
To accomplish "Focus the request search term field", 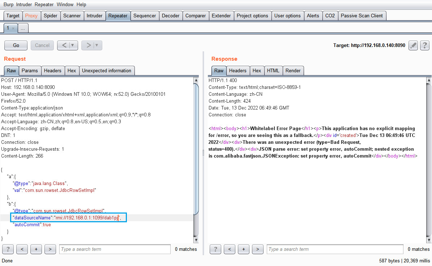I will [x=115, y=249].
